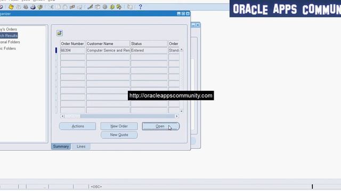Image resolution: width=341 pixels, height=191 pixels.
Task: Click the Zoom toolbar icon
Action: [98, 7]
